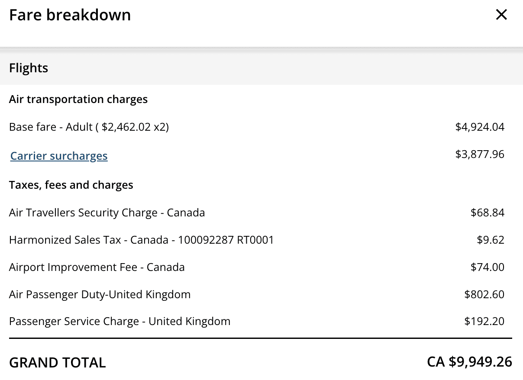Open the Carrier surcharges link

point(59,156)
